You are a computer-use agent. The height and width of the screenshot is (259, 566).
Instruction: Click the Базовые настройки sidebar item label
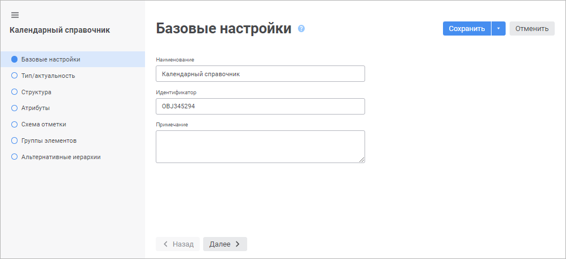[x=50, y=59]
